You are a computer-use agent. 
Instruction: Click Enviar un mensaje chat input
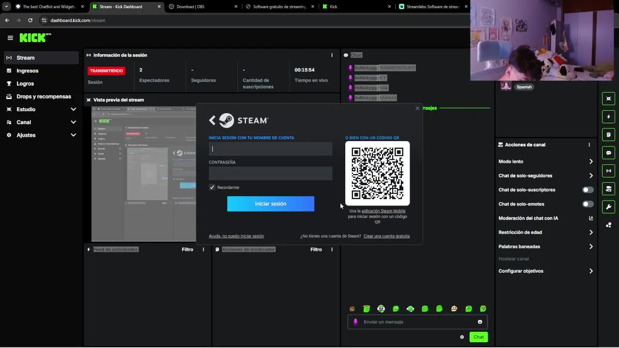417,322
